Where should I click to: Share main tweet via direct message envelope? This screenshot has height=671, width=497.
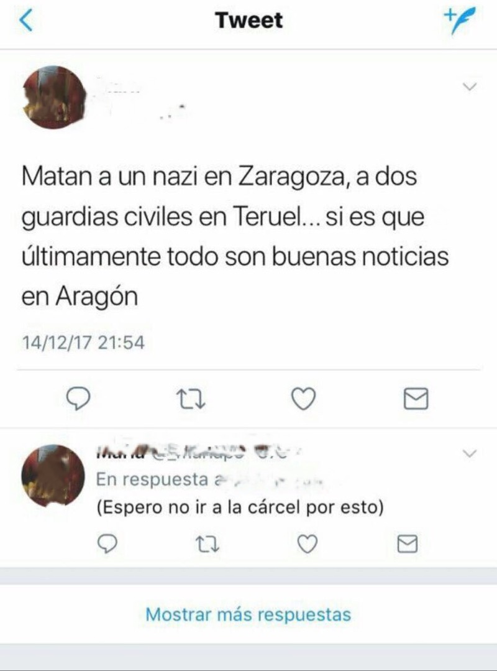coord(416,399)
